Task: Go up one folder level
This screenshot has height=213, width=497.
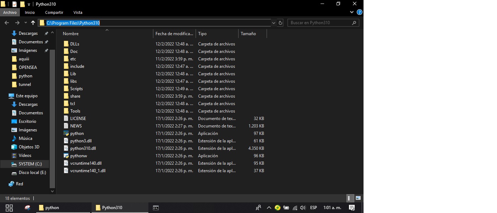Action: click(33, 23)
